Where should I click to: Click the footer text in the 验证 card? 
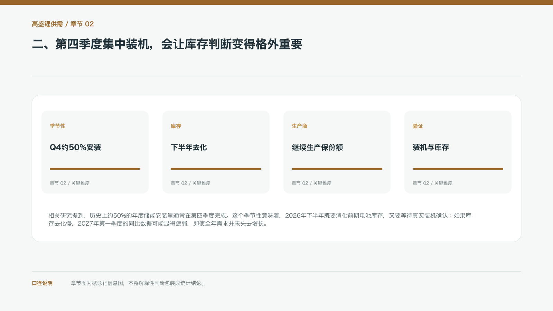[x=432, y=183]
